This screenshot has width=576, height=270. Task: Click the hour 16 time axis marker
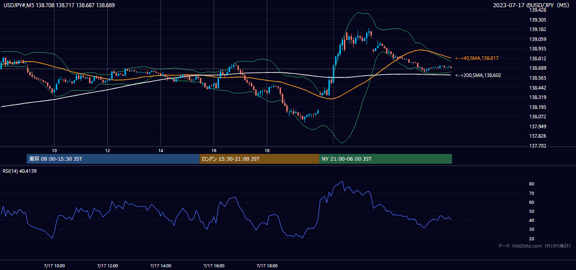pos(214,150)
